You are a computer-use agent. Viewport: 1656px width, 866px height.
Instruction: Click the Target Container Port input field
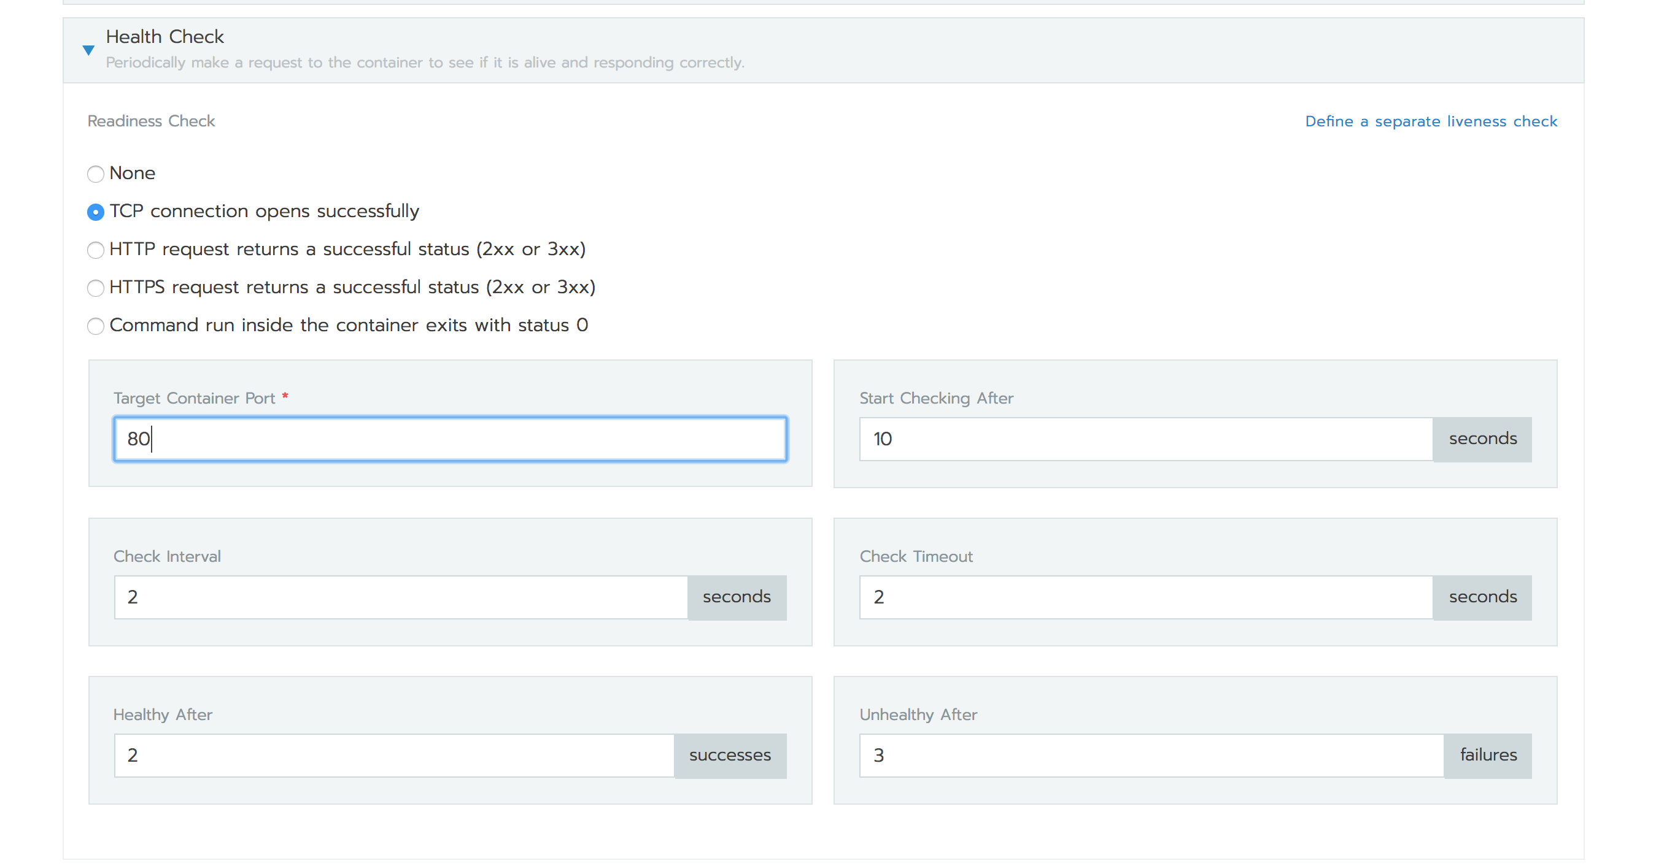[450, 439]
